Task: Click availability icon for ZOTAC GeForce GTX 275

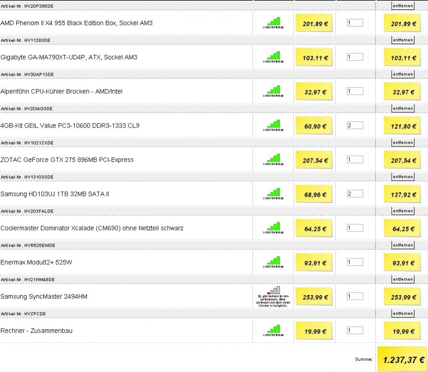Action: pyautogui.click(x=273, y=158)
